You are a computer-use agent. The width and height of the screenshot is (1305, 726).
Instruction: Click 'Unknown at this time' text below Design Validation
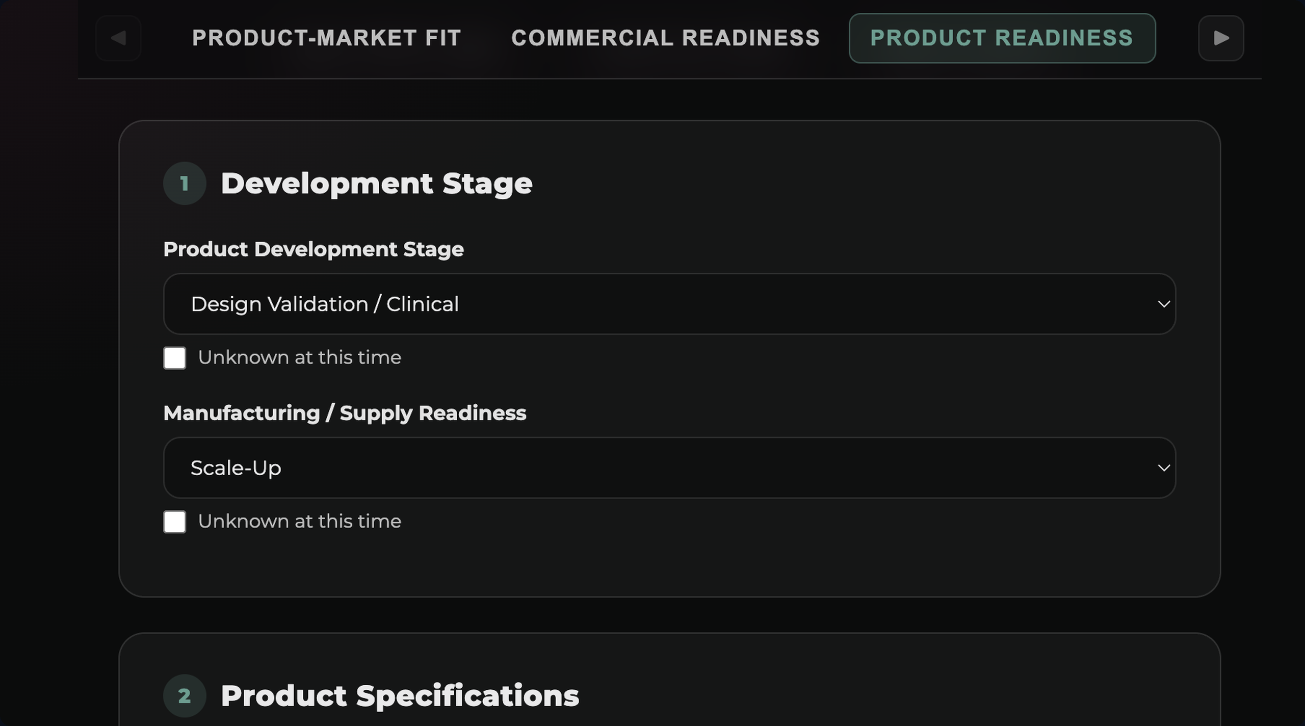click(299, 358)
